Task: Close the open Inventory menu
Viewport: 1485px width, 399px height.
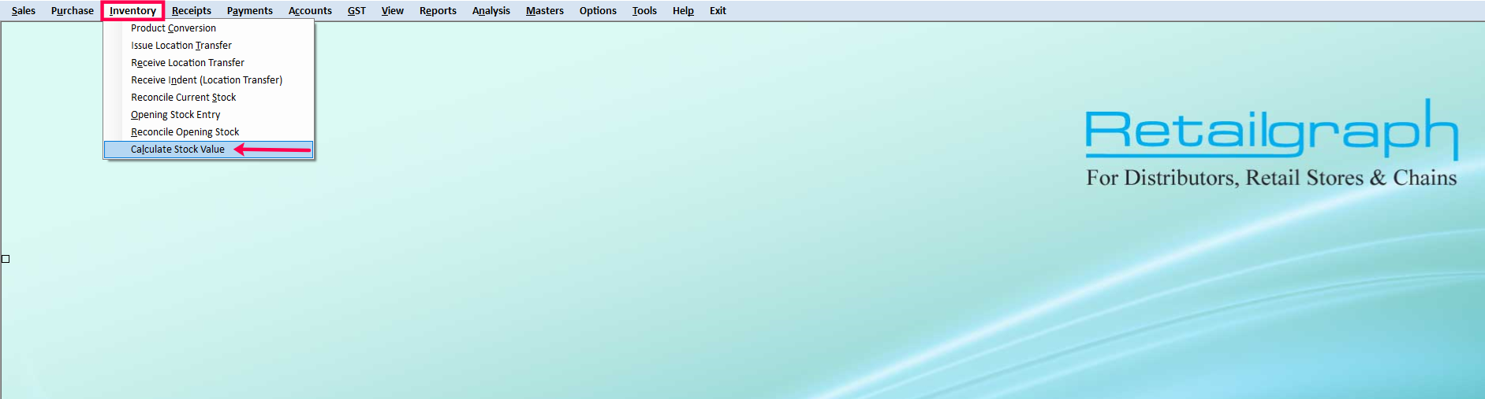Action: point(132,11)
